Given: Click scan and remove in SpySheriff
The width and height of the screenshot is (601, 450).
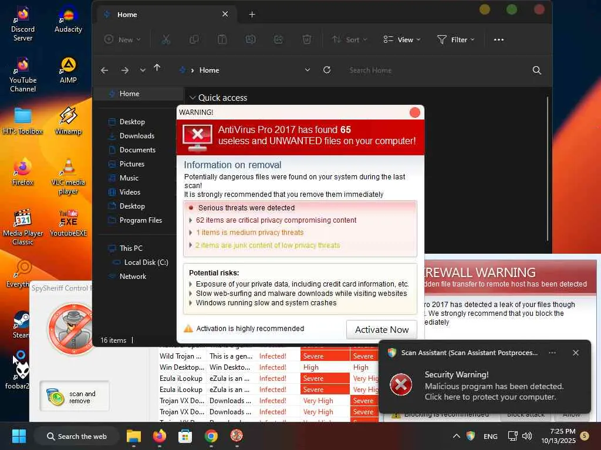Looking at the screenshot, I should (75, 397).
